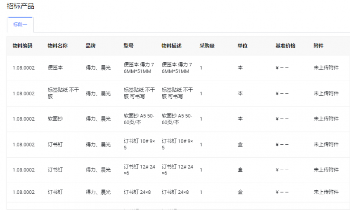The image size is (350, 210).
Task: Click the purchase quantity 1 in the 标签贴纸 row
Action: click(201, 93)
